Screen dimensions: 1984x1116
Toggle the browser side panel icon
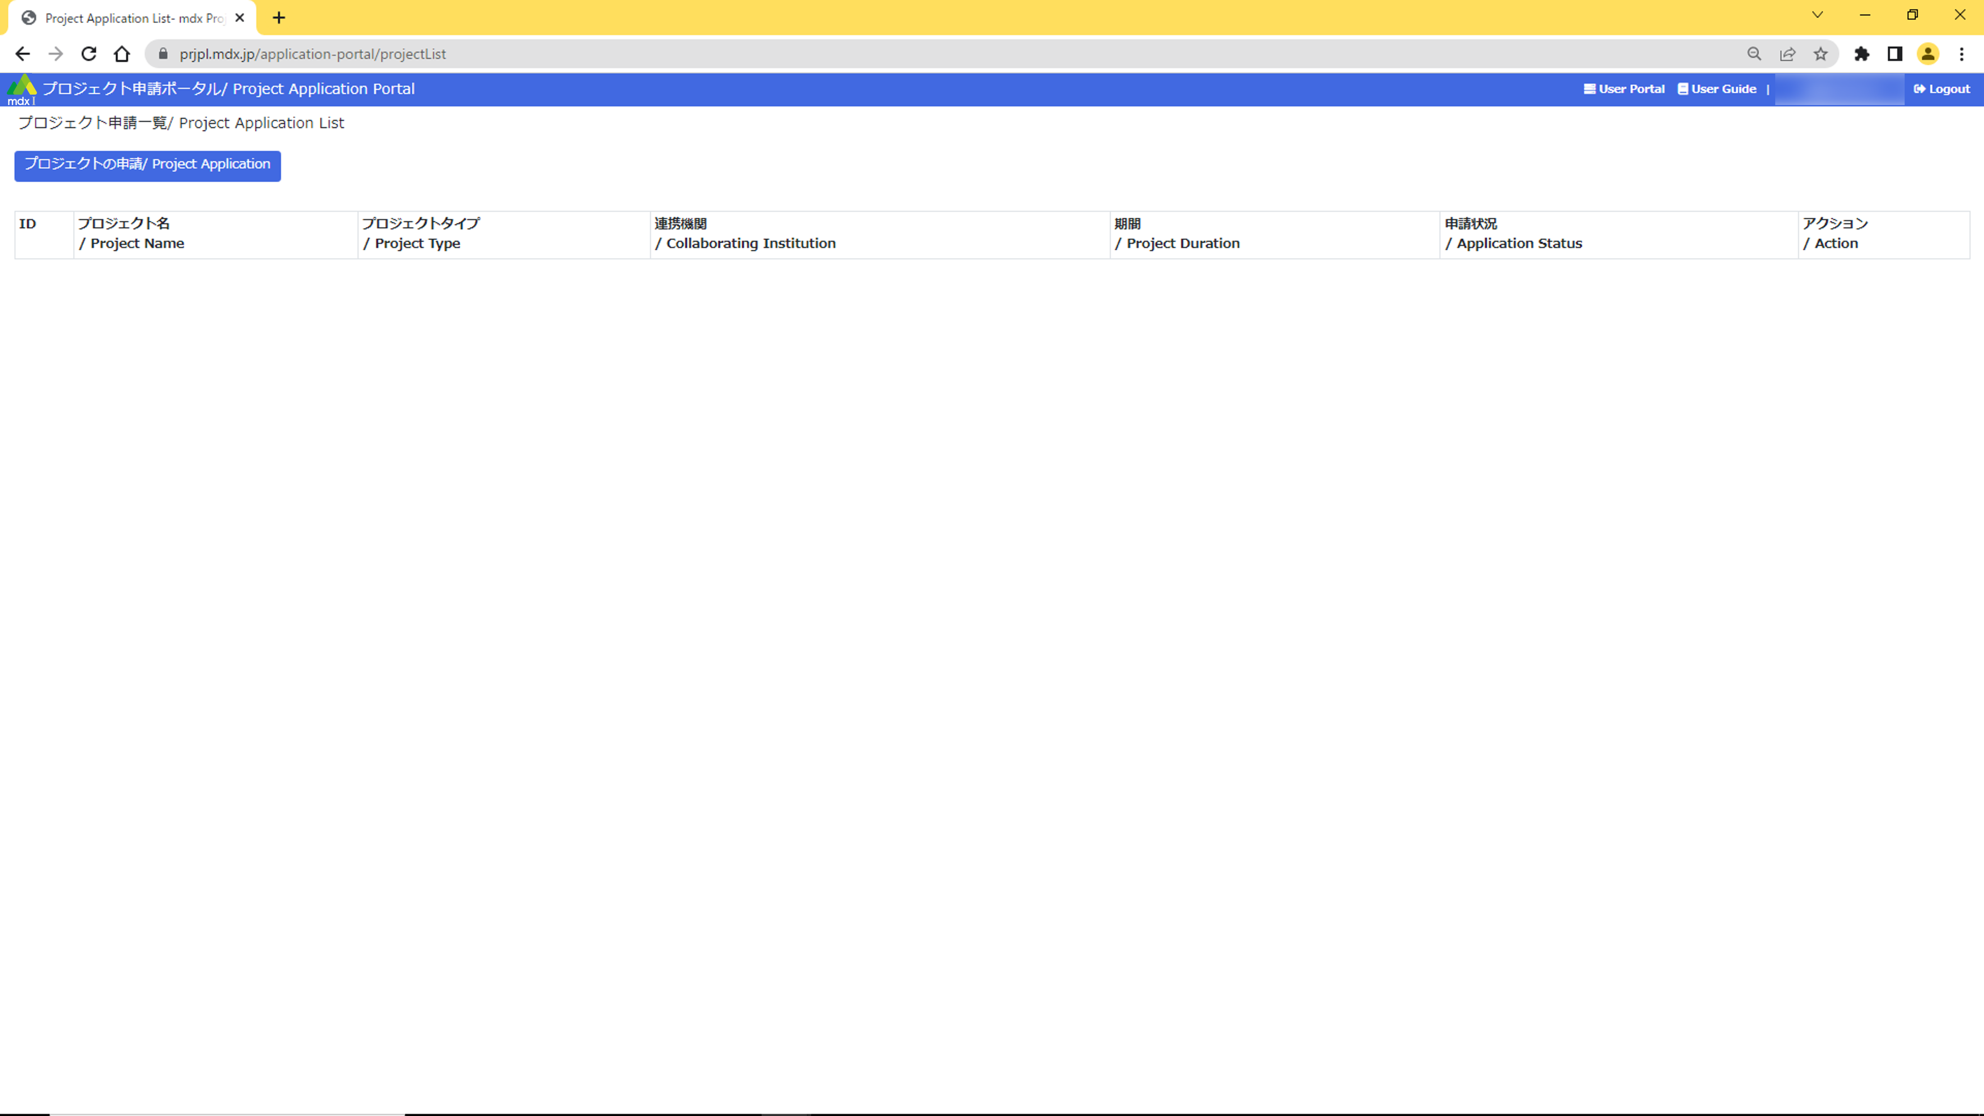pyautogui.click(x=1895, y=54)
